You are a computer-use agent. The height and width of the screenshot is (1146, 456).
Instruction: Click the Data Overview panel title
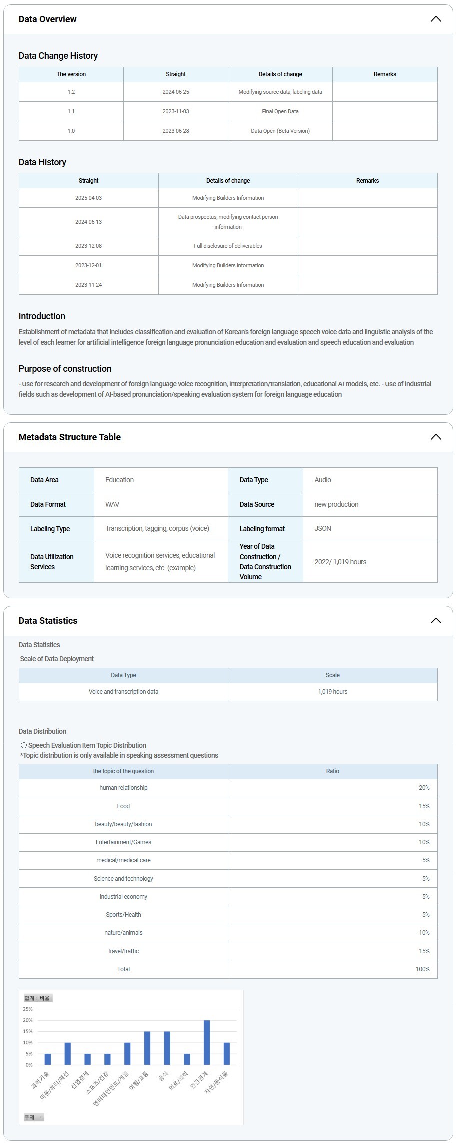coord(48,19)
